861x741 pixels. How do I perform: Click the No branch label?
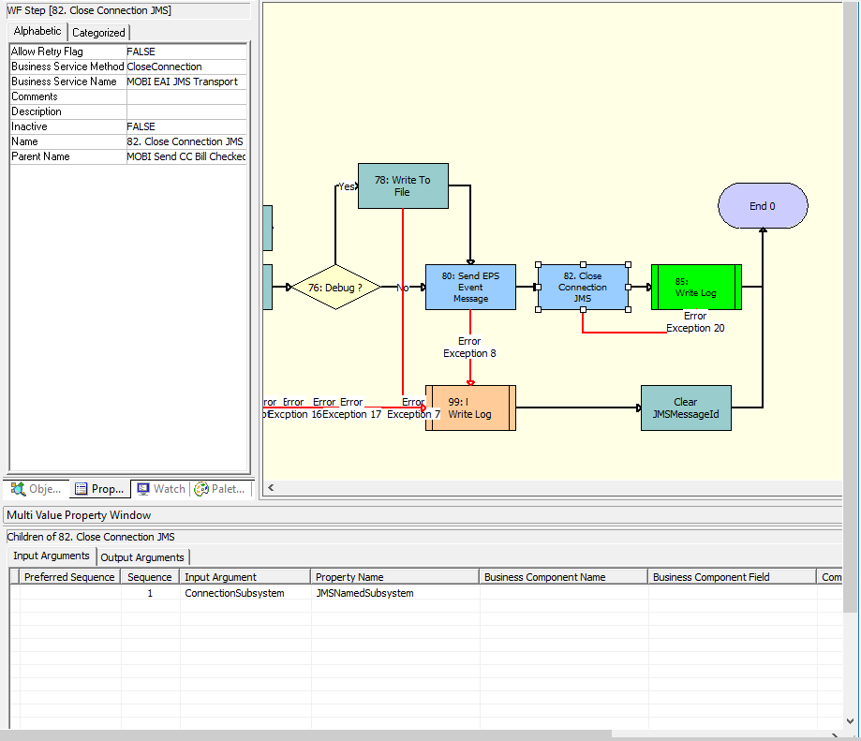pyautogui.click(x=403, y=288)
